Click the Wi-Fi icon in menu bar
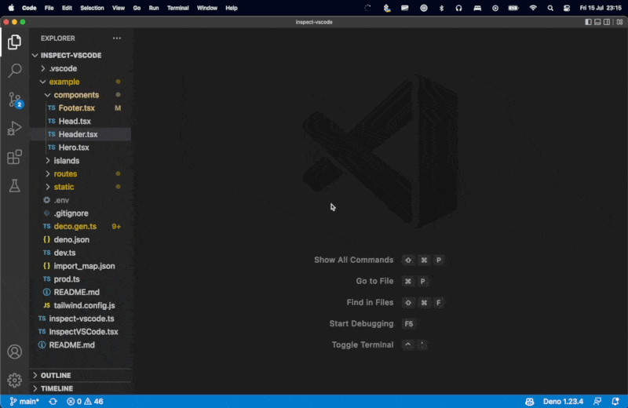The height and width of the screenshot is (408, 628). tap(533, 8)
